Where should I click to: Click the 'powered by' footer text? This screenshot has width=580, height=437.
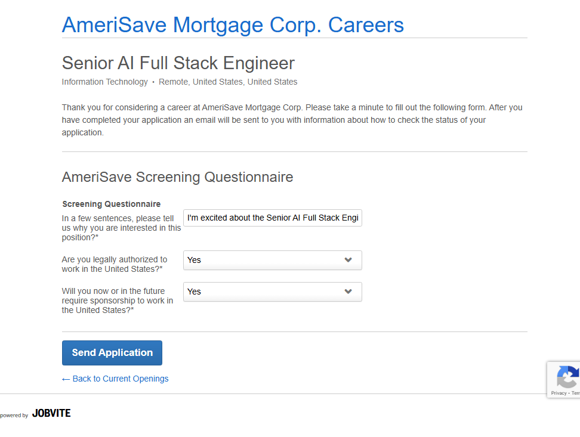pyautogui.click(x=14, y=416)
